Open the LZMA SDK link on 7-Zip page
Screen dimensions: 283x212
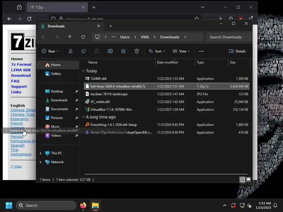[21, 70]
